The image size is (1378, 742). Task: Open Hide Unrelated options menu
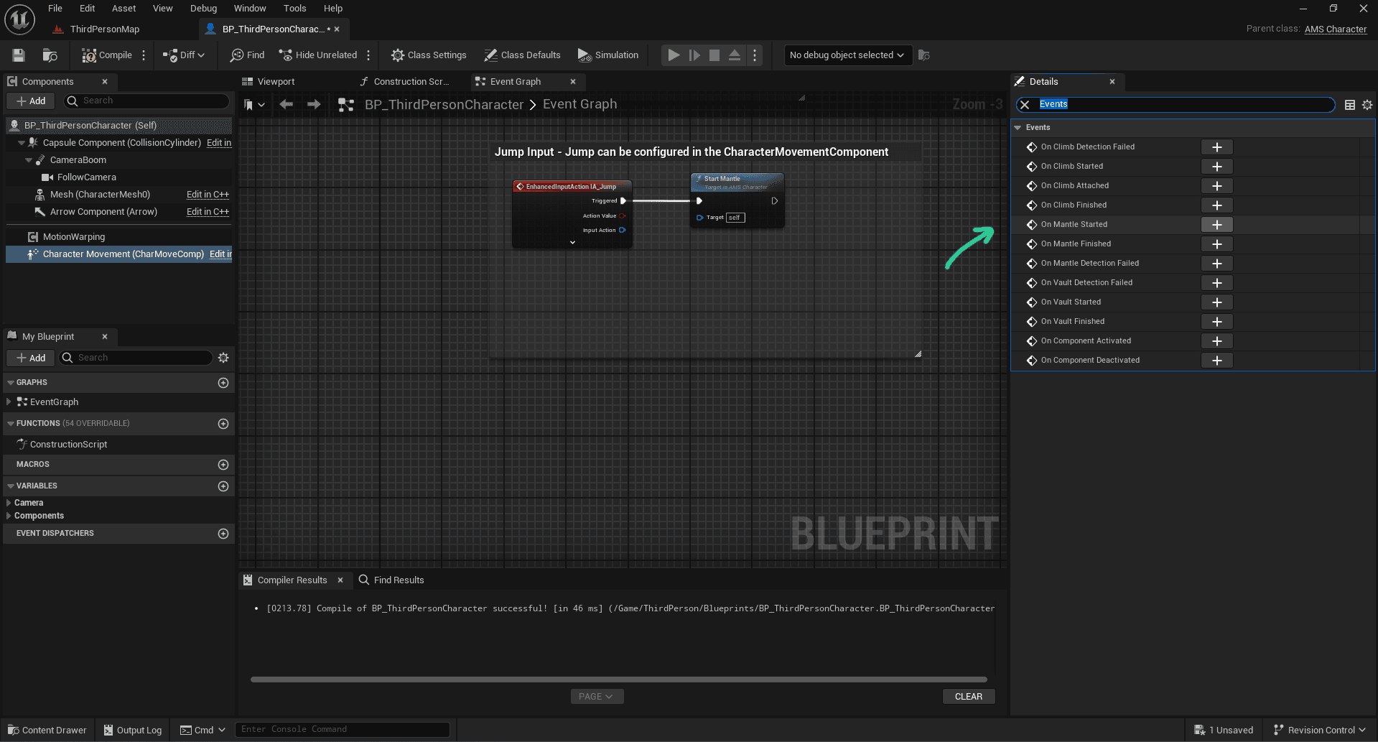coord(368,55)
